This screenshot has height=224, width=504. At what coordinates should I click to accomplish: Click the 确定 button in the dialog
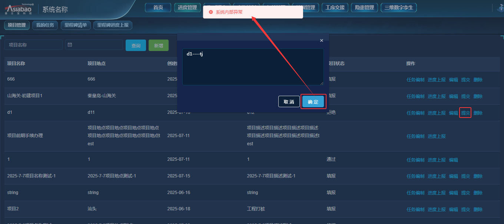point(313,102)
